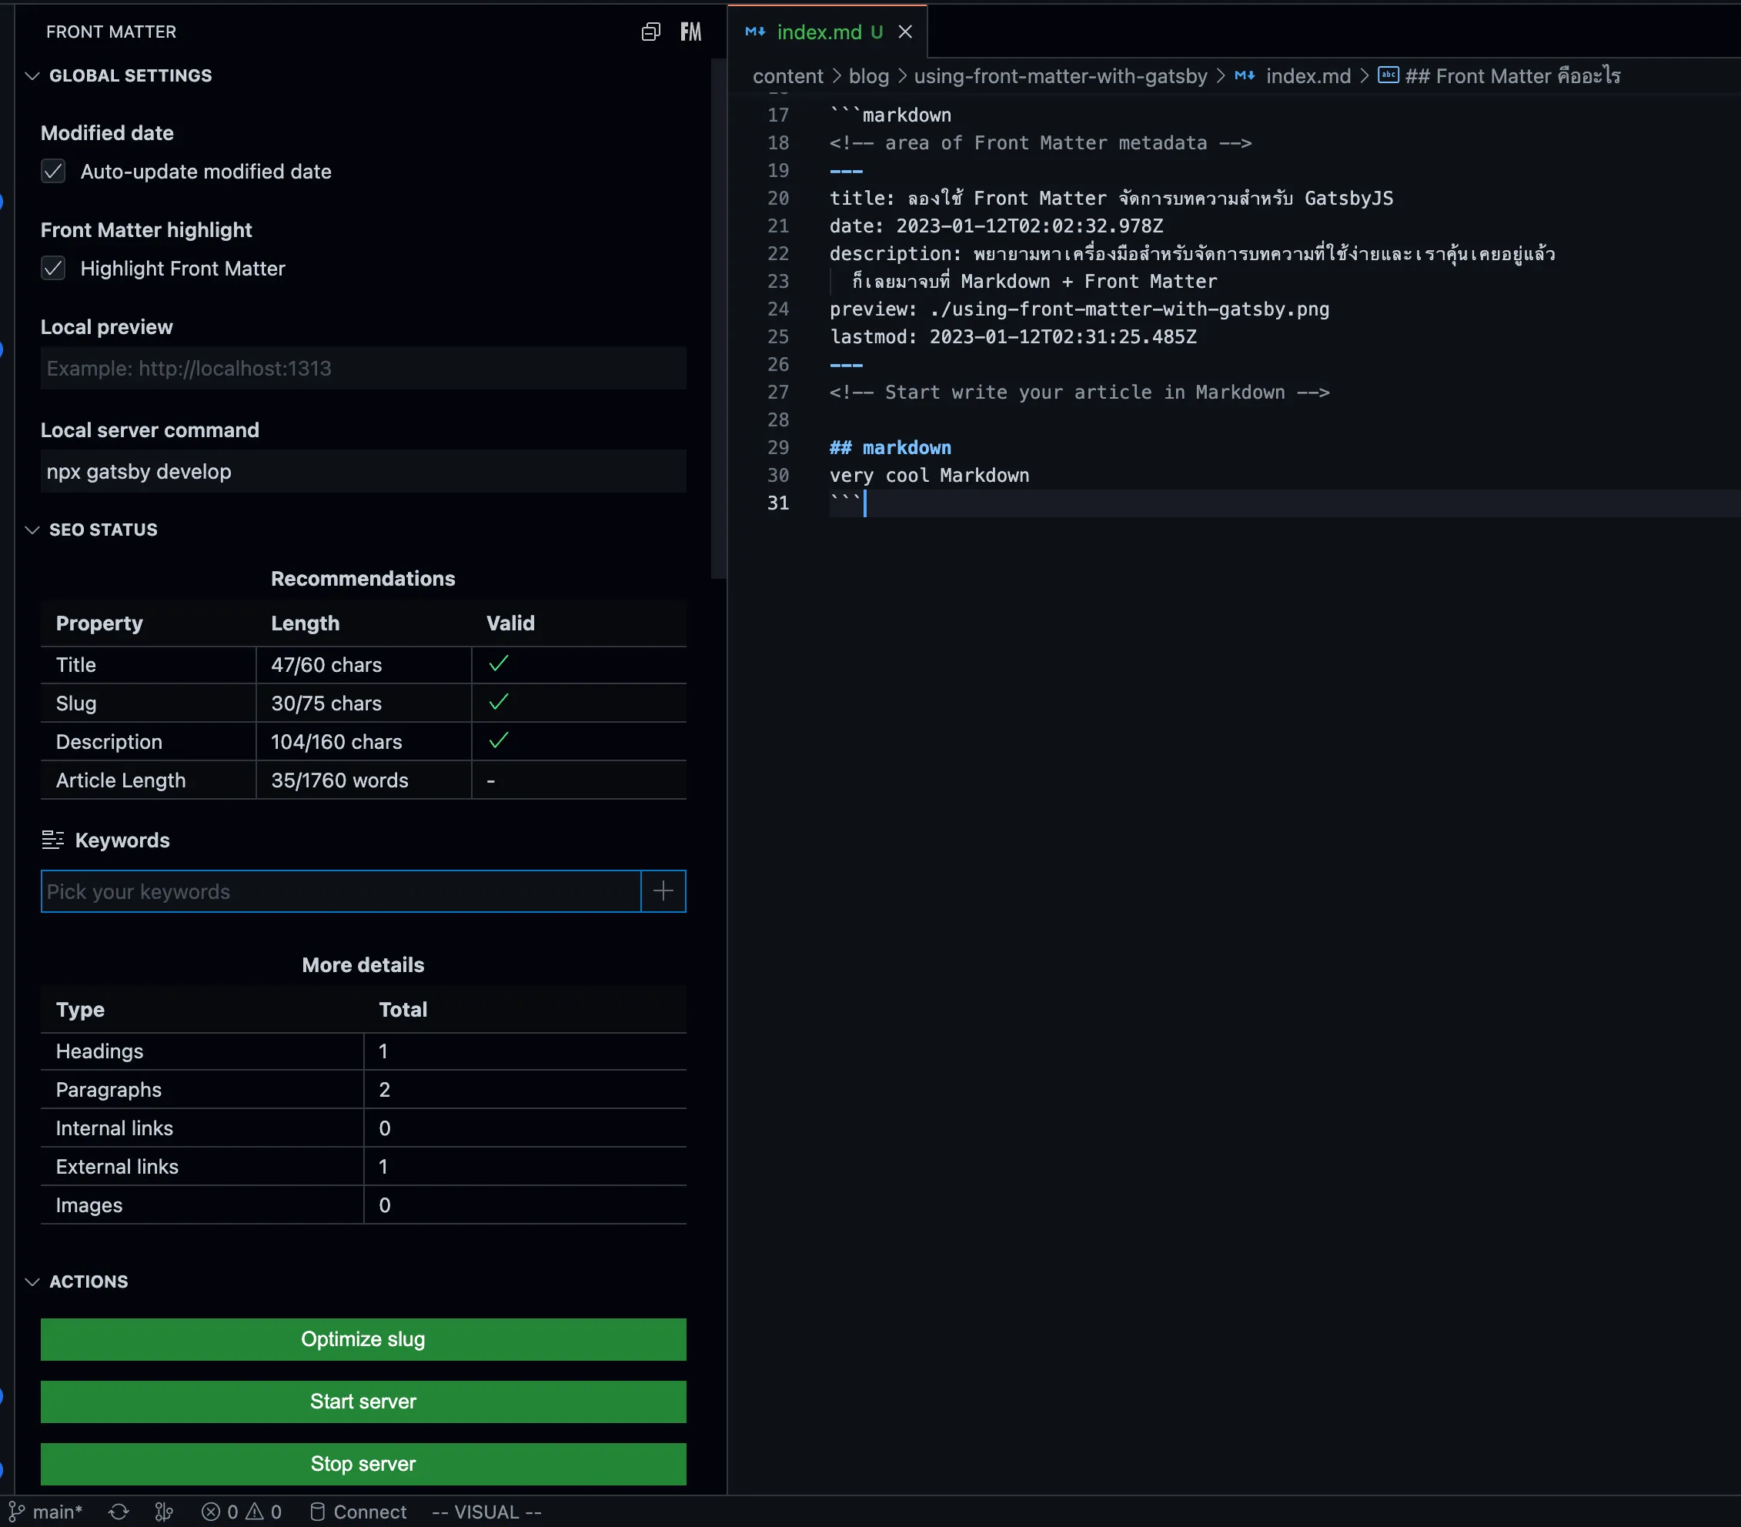The image size is (1741, 1527).
Task: Click the -- VISUAL -- mode indicator
Action: coord(486,1512)
